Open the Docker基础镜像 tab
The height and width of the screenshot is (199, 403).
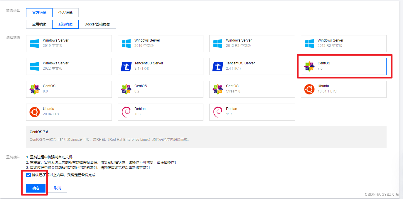point(97,24)
